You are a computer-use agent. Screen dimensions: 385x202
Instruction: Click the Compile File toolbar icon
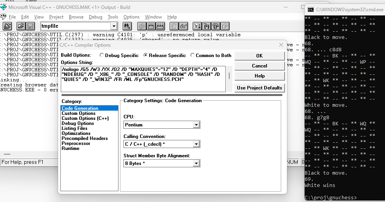142,26
